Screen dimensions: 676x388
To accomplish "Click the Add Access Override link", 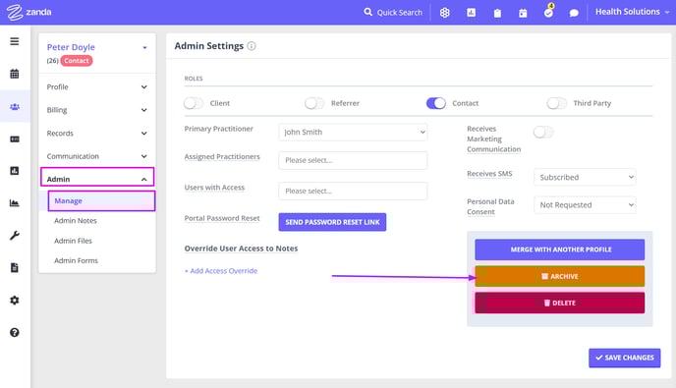I will tap(221, 271).
